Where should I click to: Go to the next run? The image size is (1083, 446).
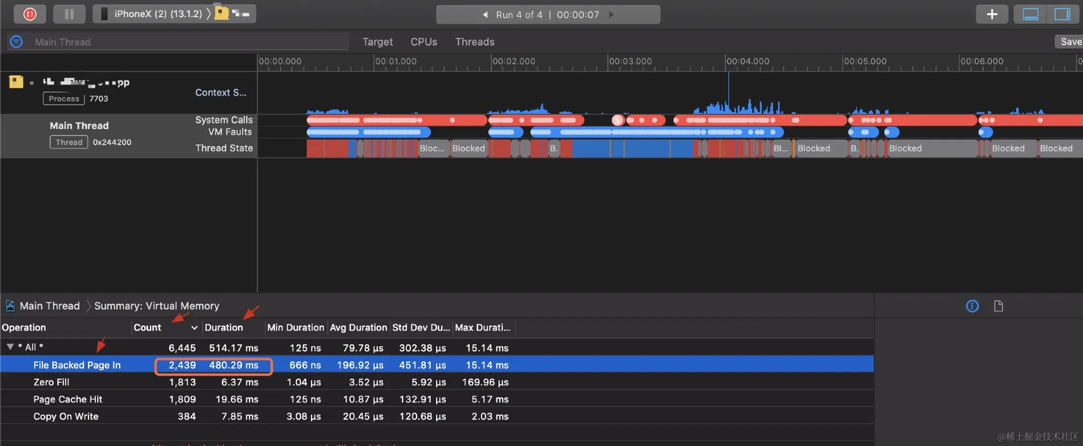click(x=611, y=15)
